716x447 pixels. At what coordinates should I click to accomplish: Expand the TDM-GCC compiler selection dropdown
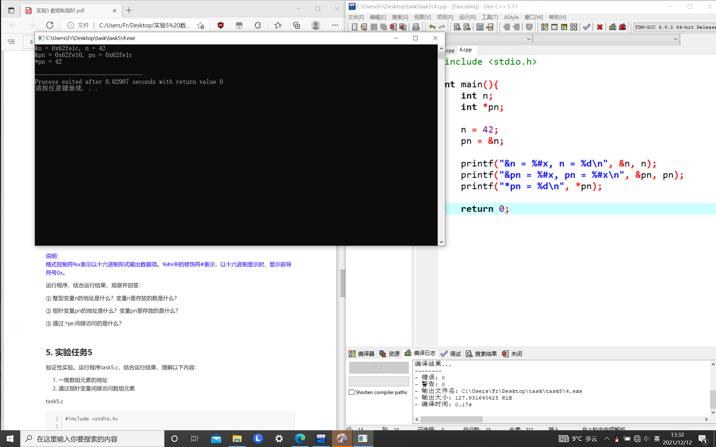[x=675, y=27]
